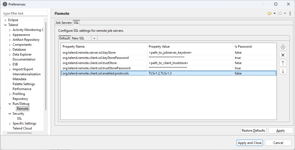This screenshot has height=150, width=295.
Task: Add a new SSL property row
Action: point(283,47)
